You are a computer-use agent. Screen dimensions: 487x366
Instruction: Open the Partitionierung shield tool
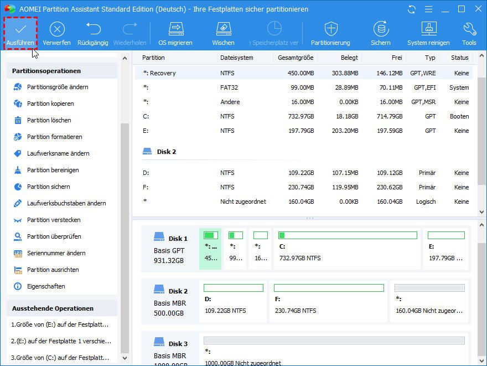[x=330, y=29]
